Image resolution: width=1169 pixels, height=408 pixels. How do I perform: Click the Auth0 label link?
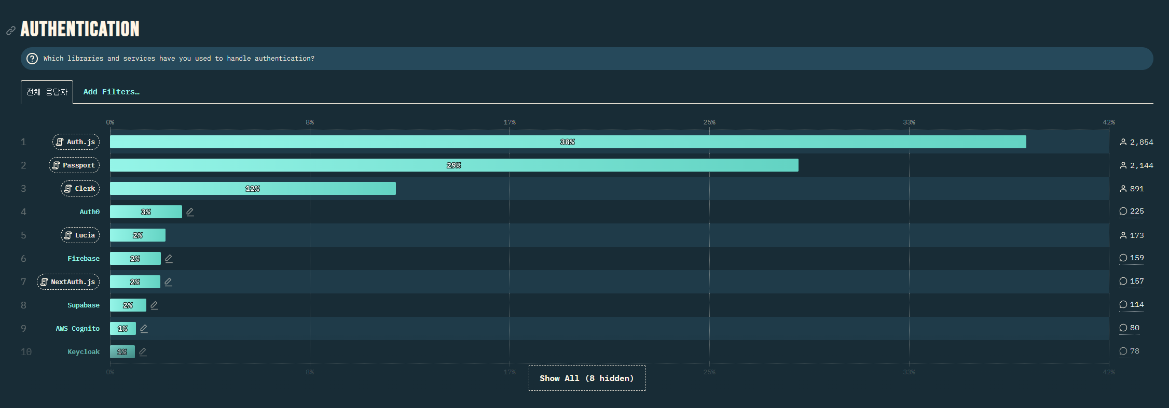[89, 212]
